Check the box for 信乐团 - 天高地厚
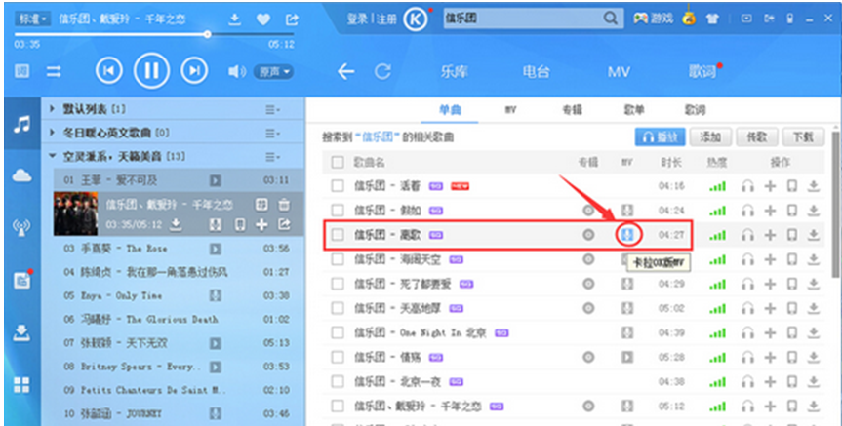Screen dimensions: 842x426 [x=338, y=308]
